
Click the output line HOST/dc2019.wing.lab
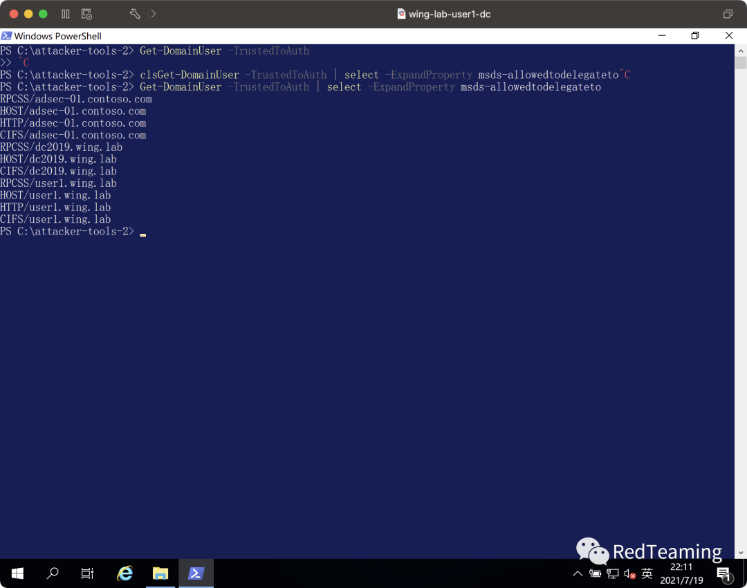(x=58, y=159)
